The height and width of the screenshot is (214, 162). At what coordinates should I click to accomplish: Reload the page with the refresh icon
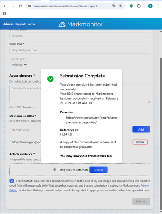pyautogui.click(x=21, y=6)
